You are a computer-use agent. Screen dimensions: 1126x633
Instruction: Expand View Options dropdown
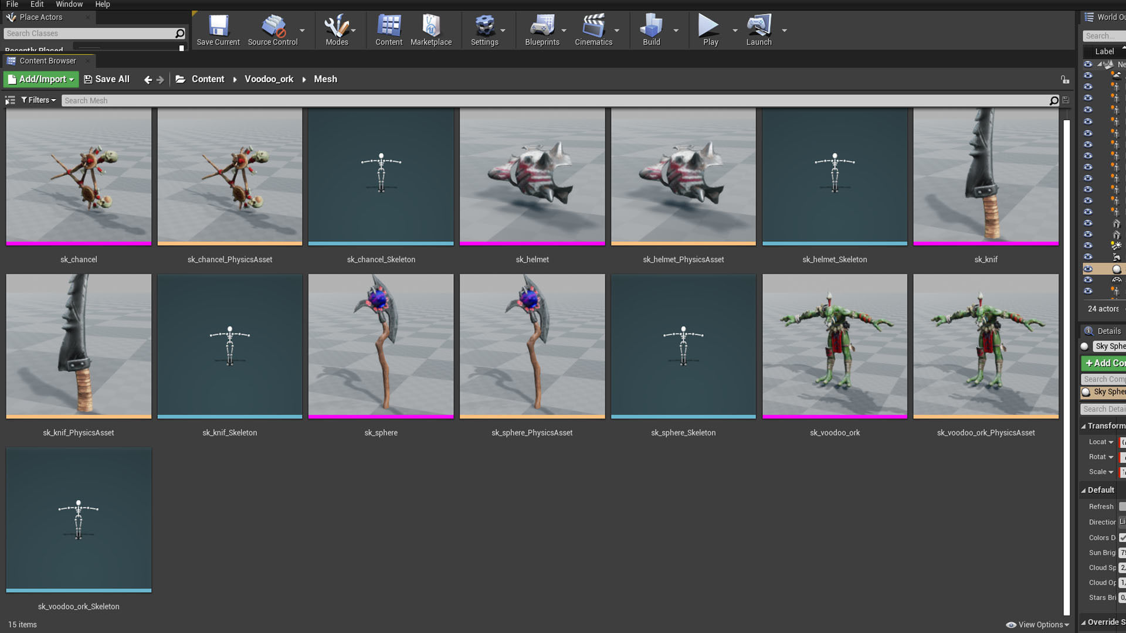coord(1037,625)
